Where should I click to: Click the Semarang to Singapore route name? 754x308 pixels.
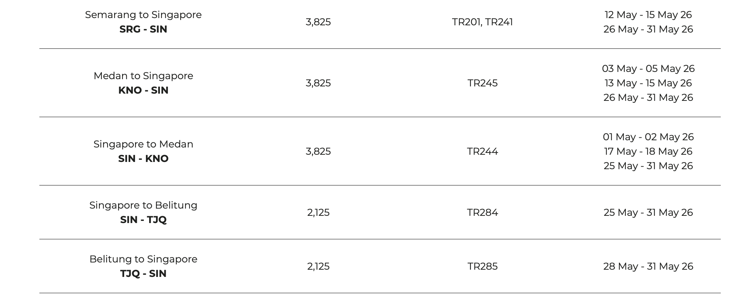[143, 15]
